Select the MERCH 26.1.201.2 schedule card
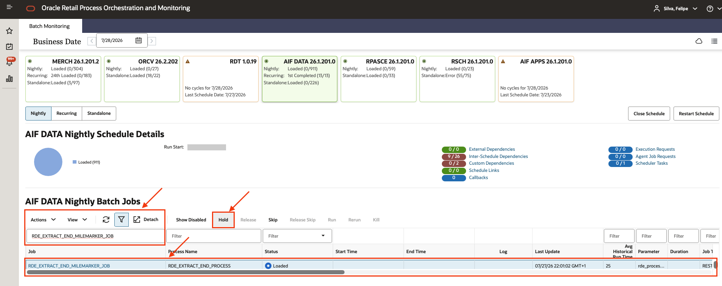The image size is (722, 286). coord(63,79)
